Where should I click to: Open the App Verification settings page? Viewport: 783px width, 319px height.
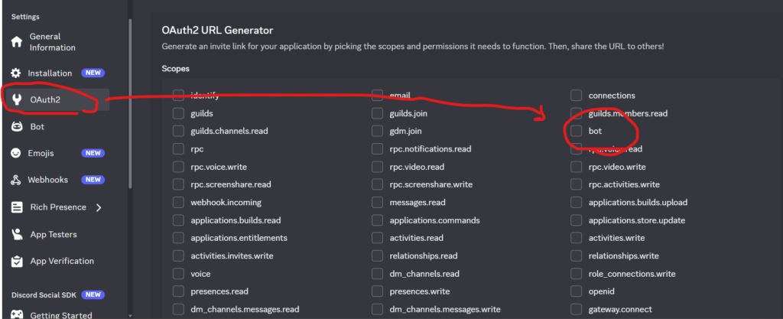[62, 261]
